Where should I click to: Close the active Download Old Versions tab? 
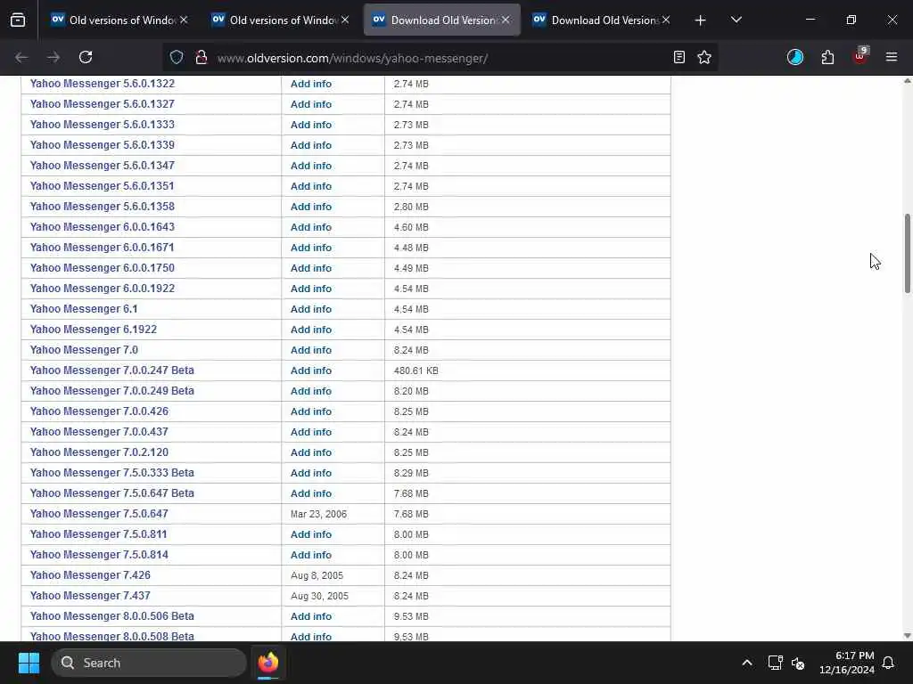click(x=506, y=20)
